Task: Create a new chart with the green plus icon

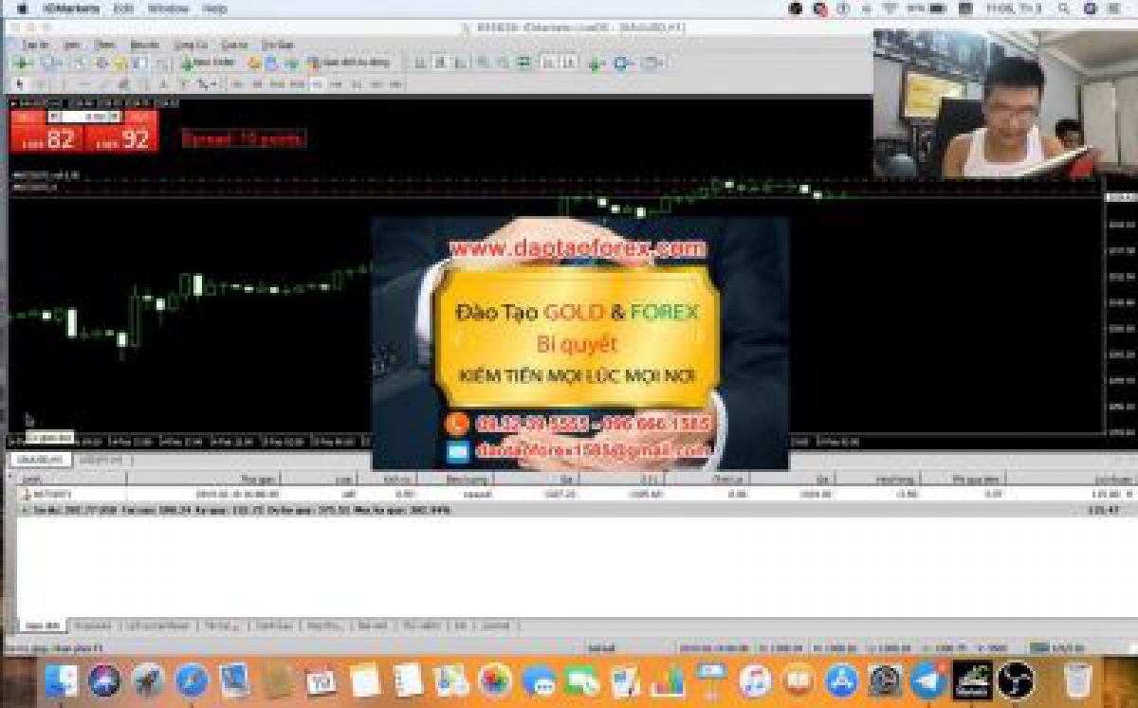Action: tap(23, 64)
